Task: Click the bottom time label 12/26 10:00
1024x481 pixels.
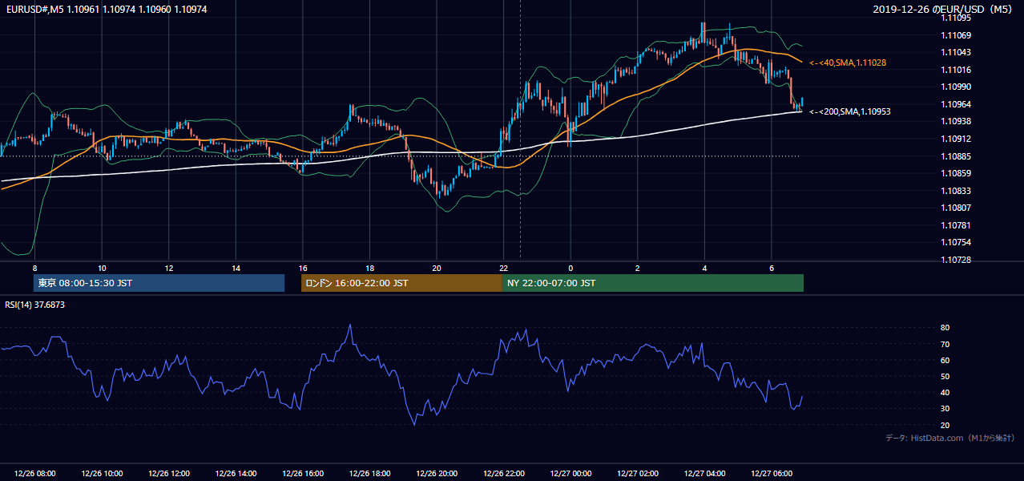Action: (x=102, y=474)
